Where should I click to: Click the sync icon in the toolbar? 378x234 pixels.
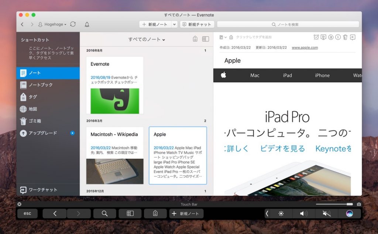click(73, 24)
